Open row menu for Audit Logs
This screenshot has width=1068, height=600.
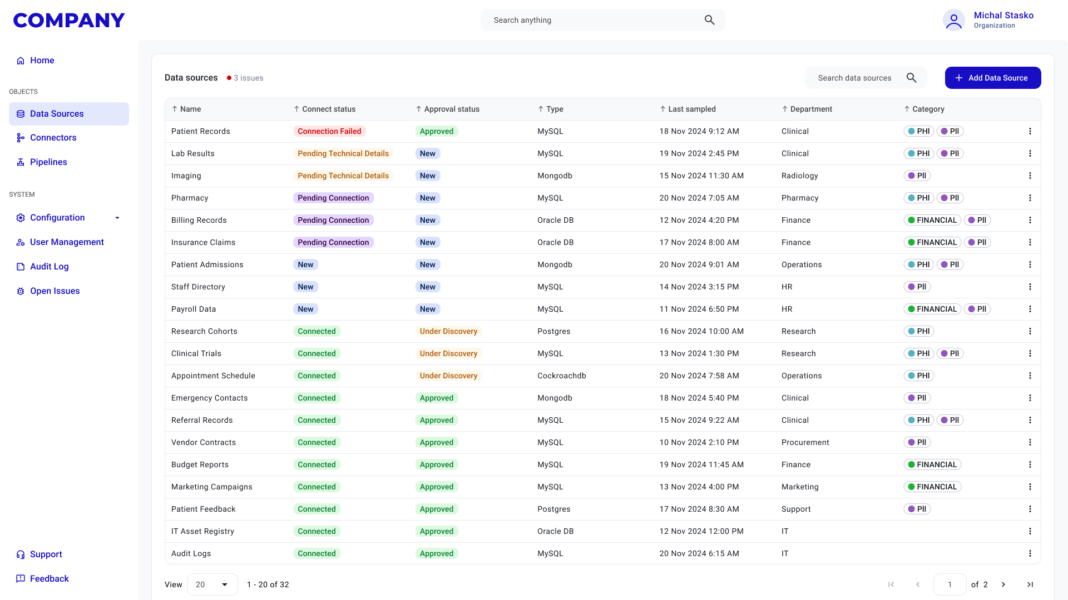[x=1030, y=553]
